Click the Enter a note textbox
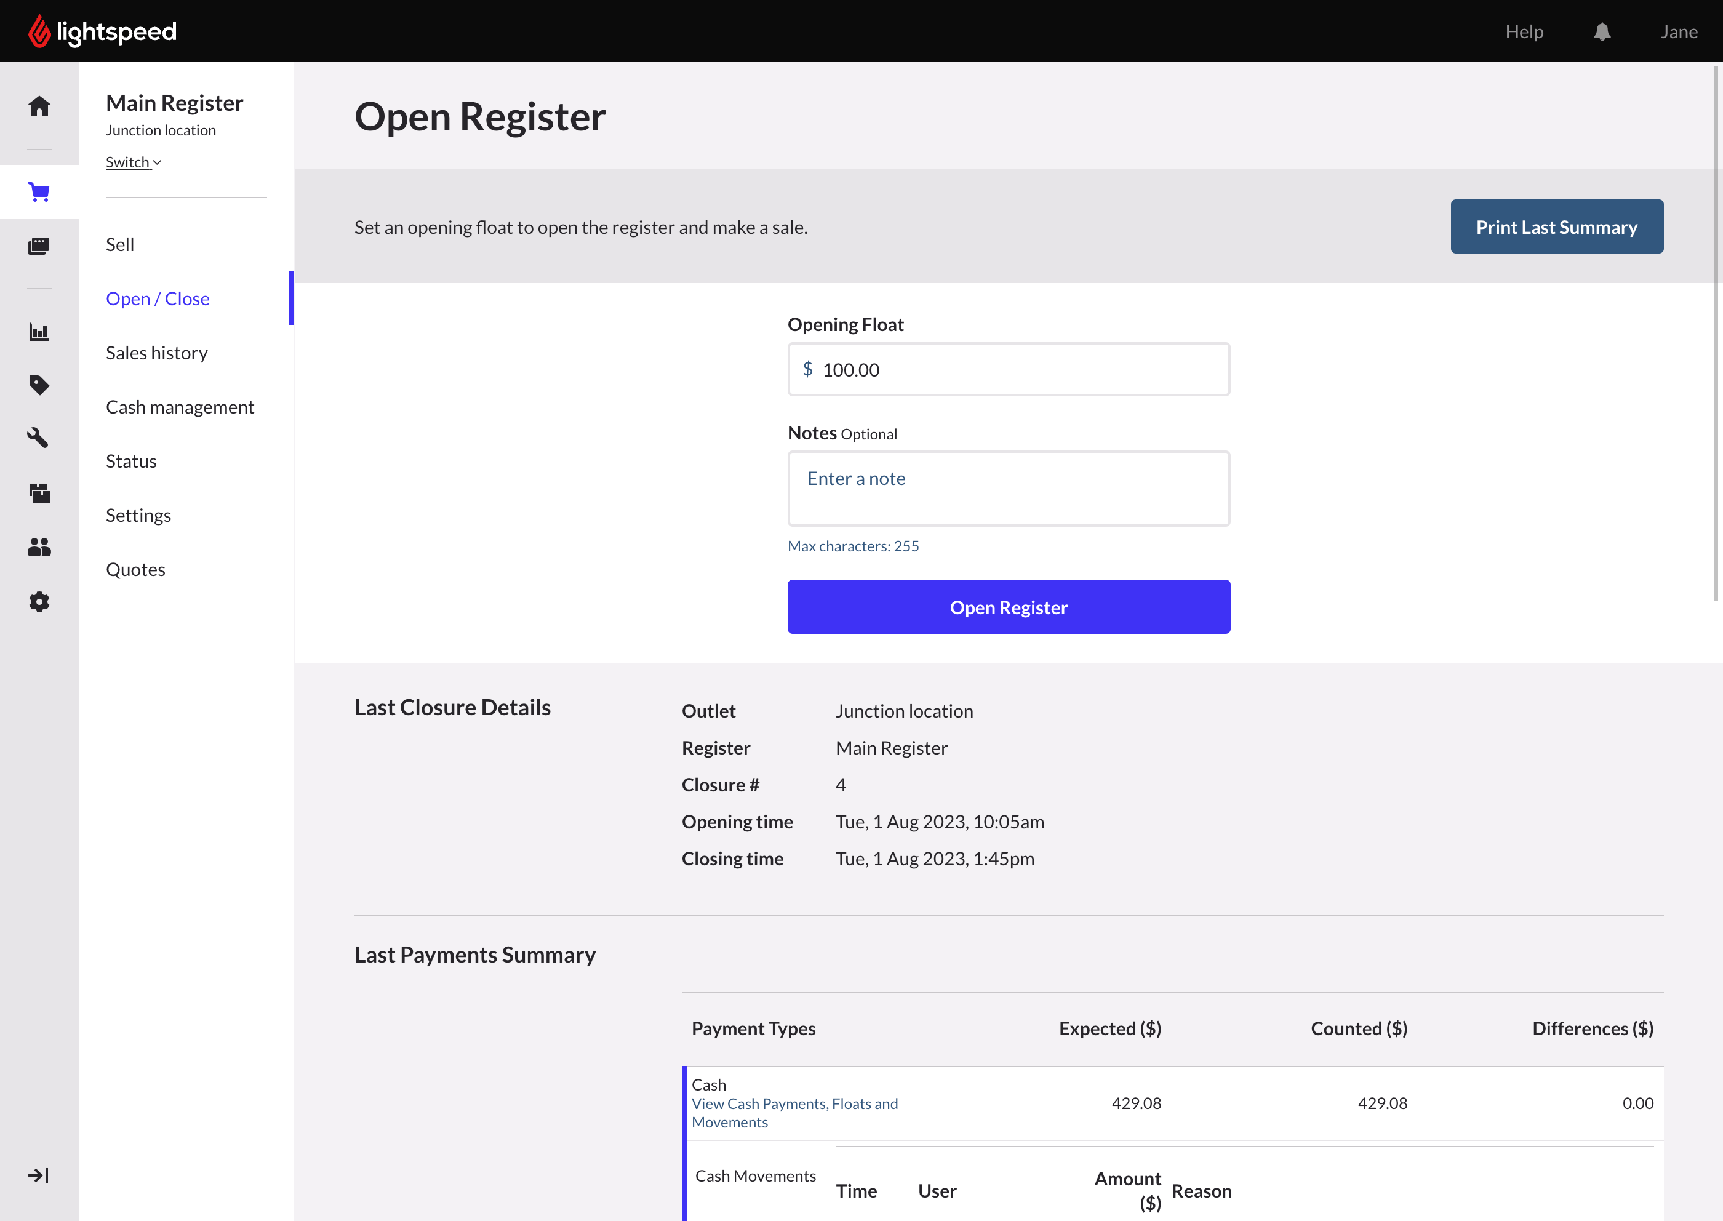Screen dimensions: 1723x1221 click(1008, 489)
